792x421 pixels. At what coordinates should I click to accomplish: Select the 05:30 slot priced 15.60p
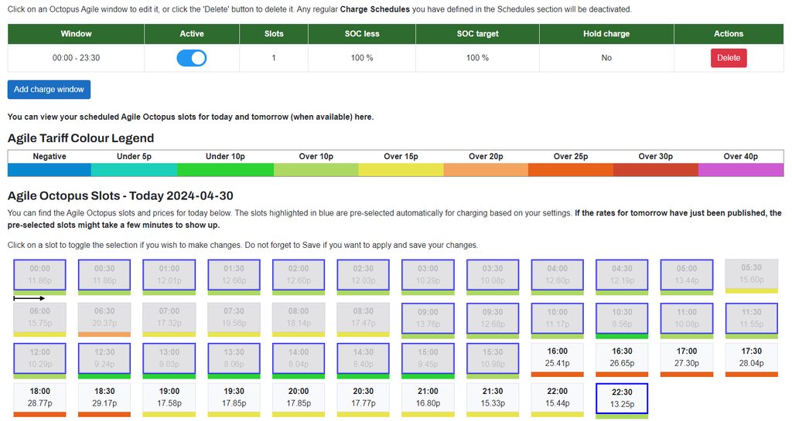751,274
